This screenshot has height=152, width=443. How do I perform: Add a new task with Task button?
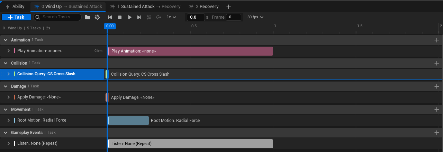pyautogui.click(x=16, y=17)
